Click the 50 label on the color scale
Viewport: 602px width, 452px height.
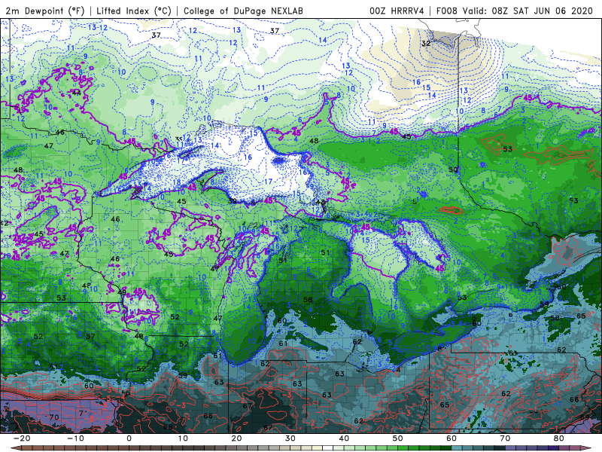tap(398, 438)
